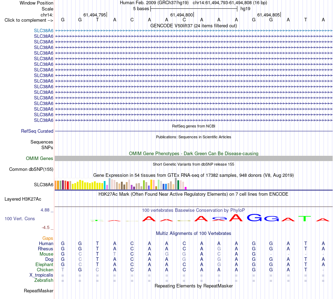
Task: Open the H3K27Ac Mark ENCODE track title
Action: click(193, 194)
